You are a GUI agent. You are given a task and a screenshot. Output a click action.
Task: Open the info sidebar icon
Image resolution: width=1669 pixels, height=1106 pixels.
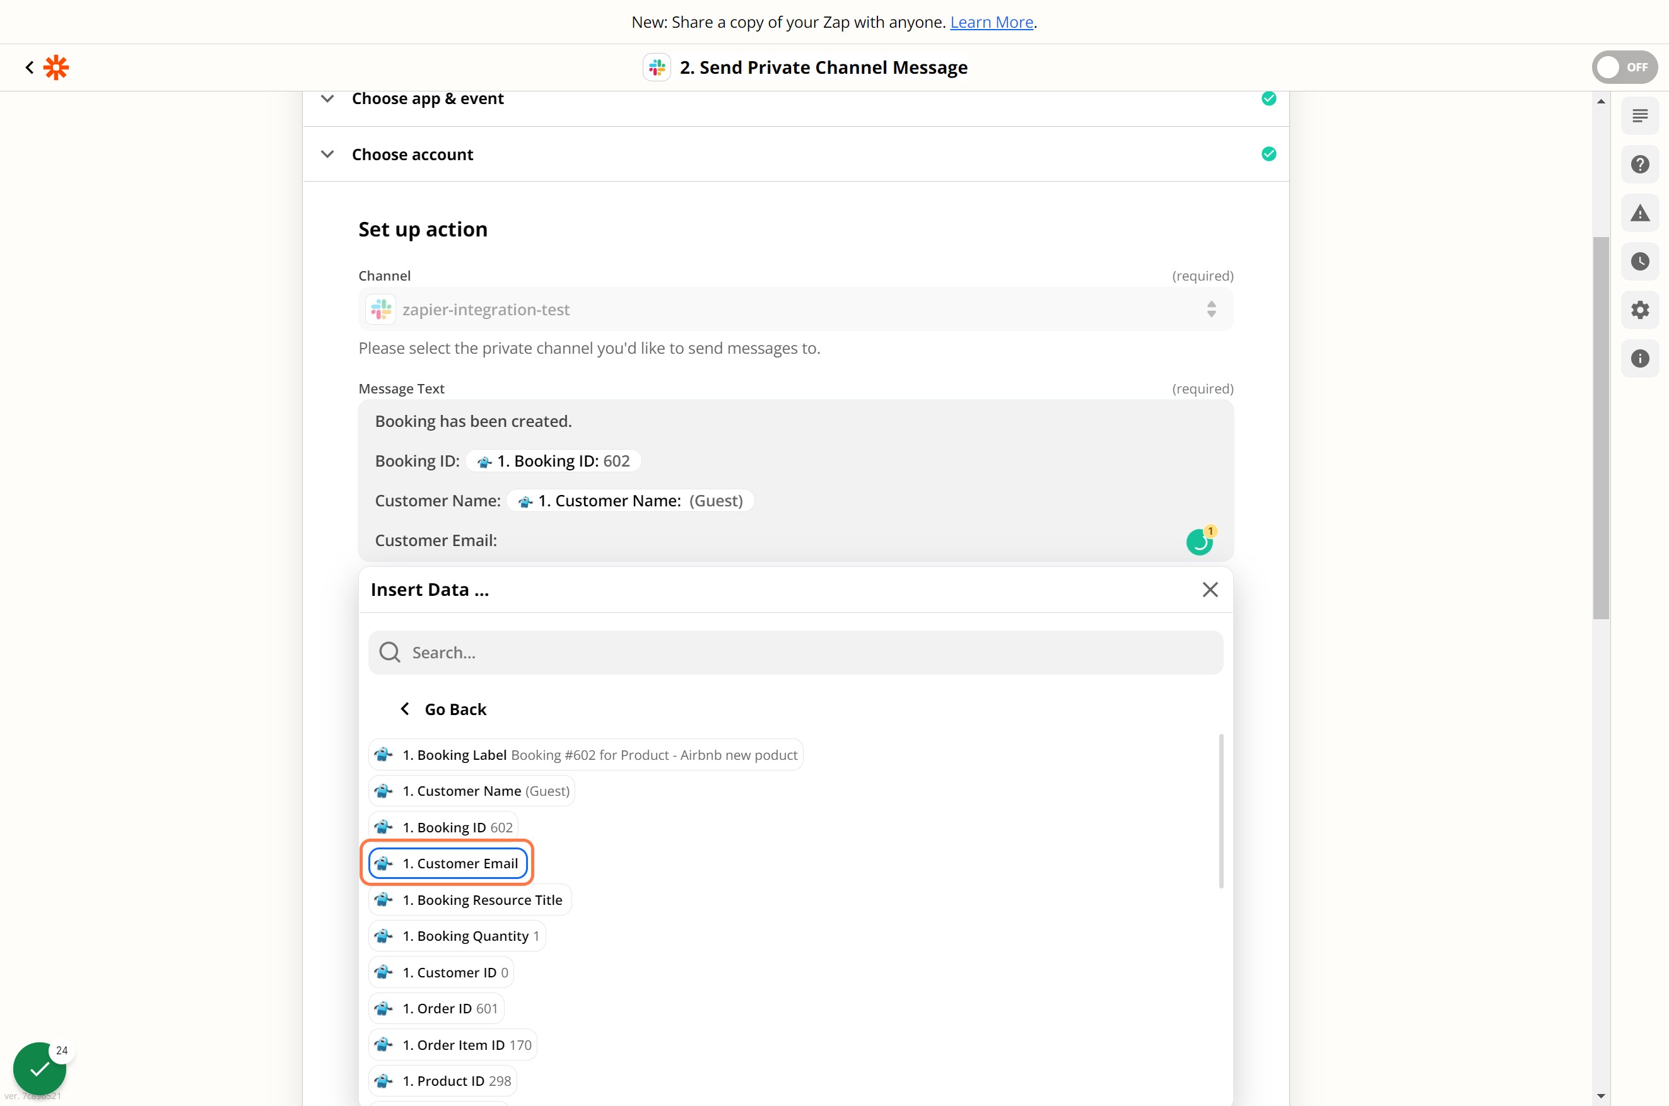(x=1639, y=358)
